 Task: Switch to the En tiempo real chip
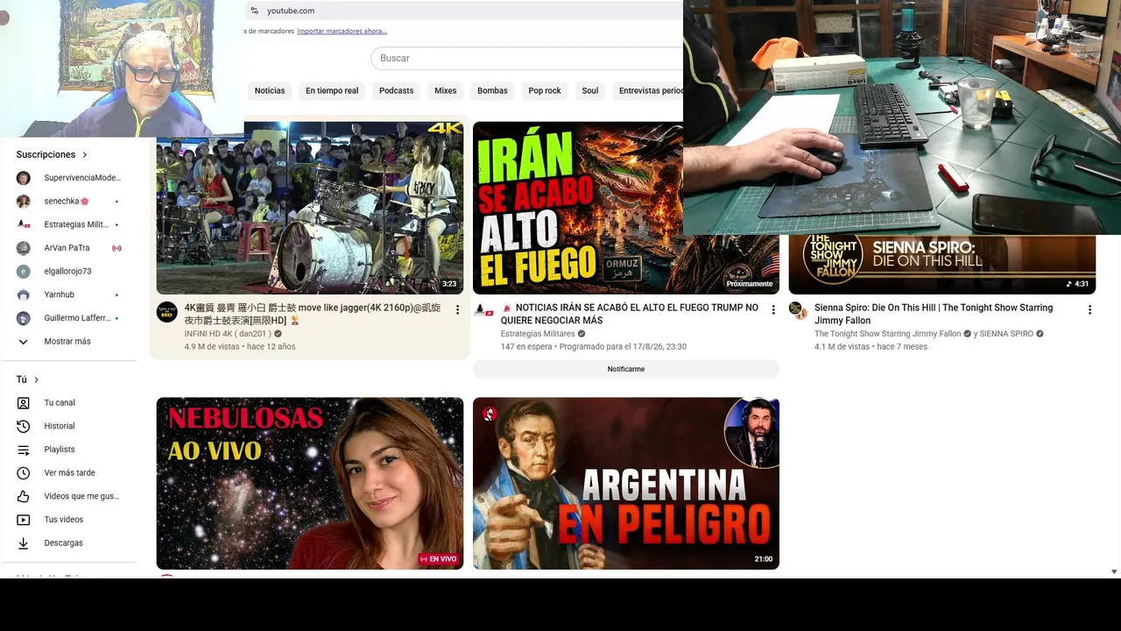(x=332, y=91)
